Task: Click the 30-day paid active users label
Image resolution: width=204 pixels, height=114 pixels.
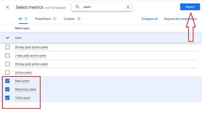Action: 31,47
